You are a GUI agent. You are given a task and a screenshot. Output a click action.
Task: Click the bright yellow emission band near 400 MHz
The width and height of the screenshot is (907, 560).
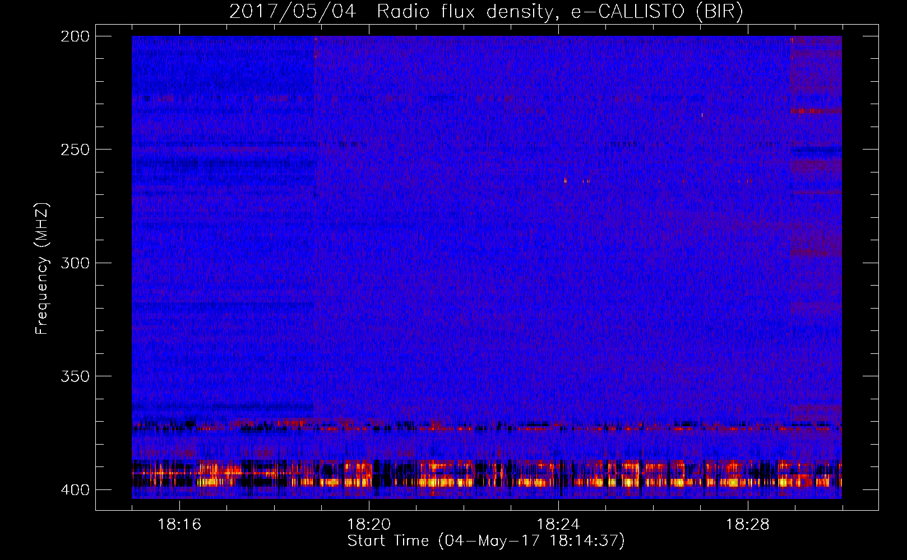[x=487, y=482]
